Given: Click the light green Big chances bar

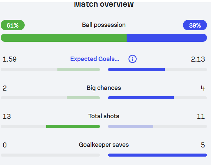Looking at the screenshot, I should (83, 98).
